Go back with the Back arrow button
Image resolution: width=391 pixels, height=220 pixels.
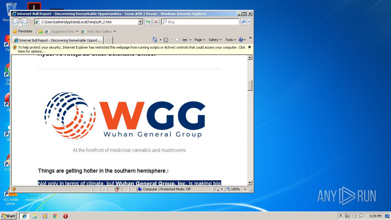click(16, 22)
